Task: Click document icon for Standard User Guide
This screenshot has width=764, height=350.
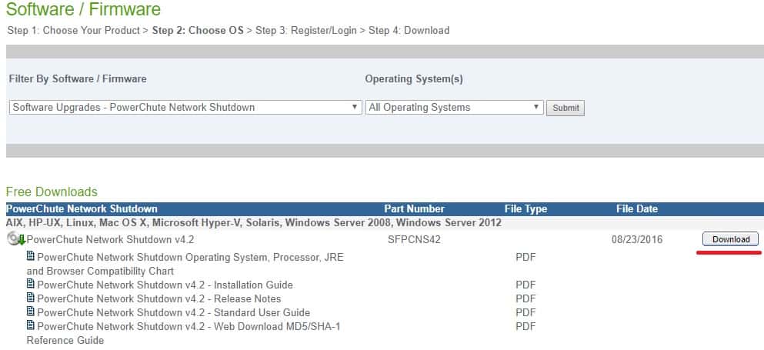Action: point(31,312)
